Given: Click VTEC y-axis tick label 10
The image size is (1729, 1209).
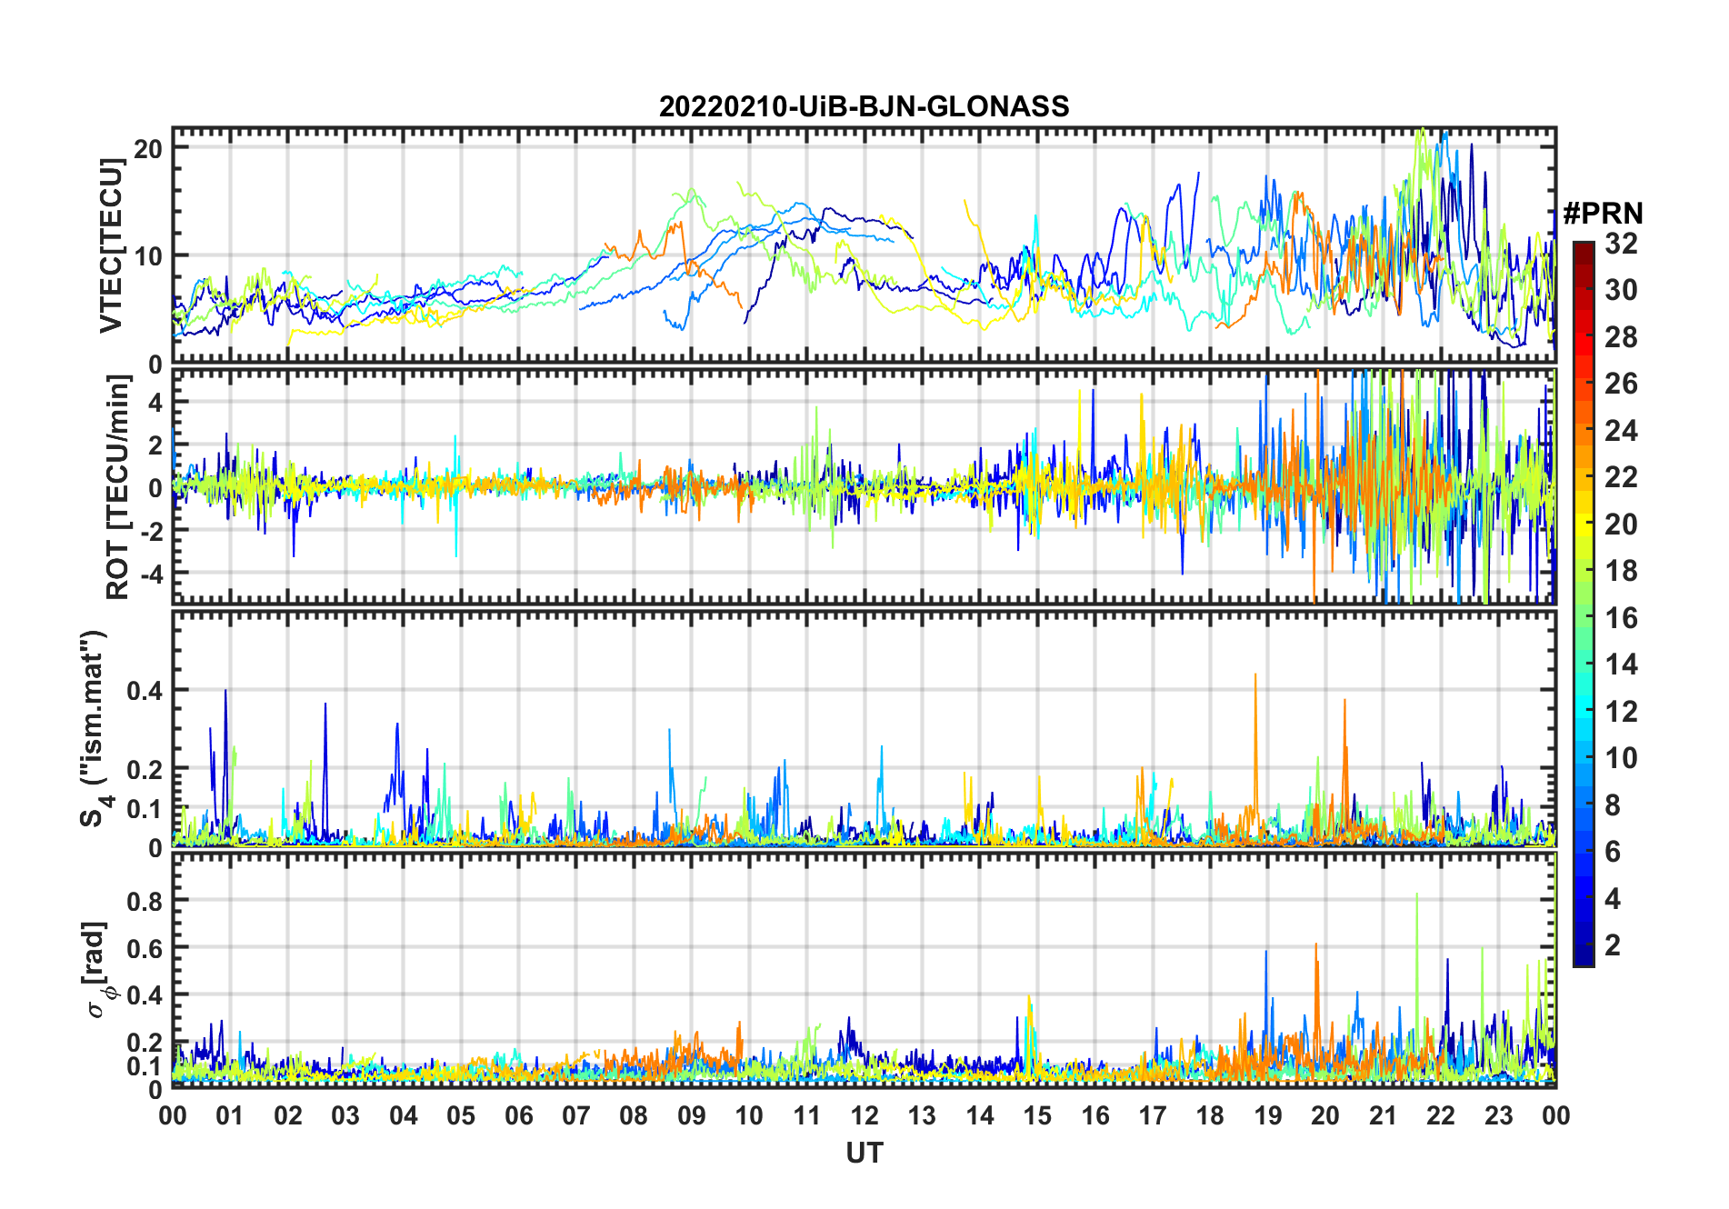Looking at the screenshot, I should point(148,256).
